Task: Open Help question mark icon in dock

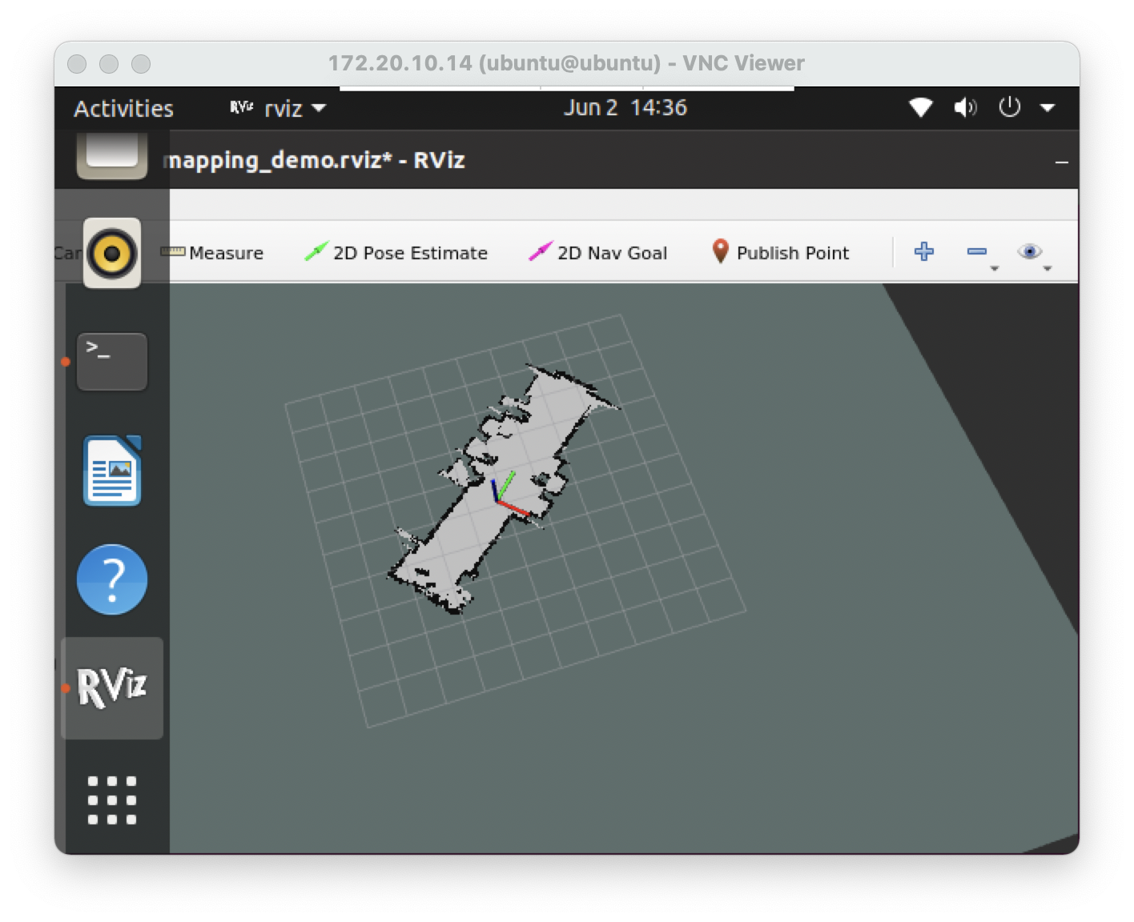Action: tap(112, 579)
